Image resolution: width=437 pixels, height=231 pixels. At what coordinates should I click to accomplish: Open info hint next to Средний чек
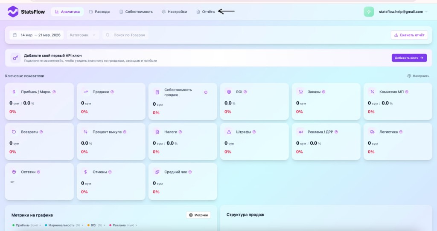pyautogui.click(x=190, y=172)
